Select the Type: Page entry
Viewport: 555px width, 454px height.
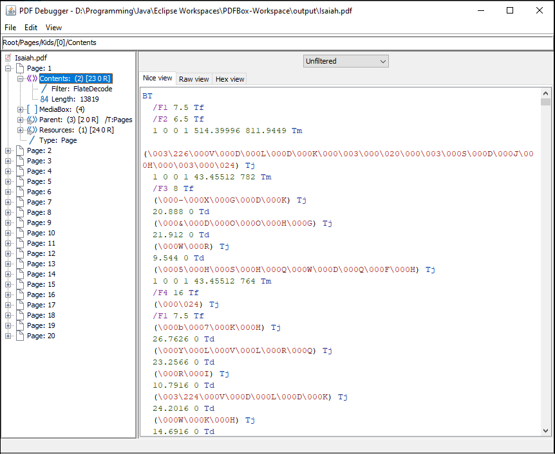pyautogui.click(x=58, y=140)
